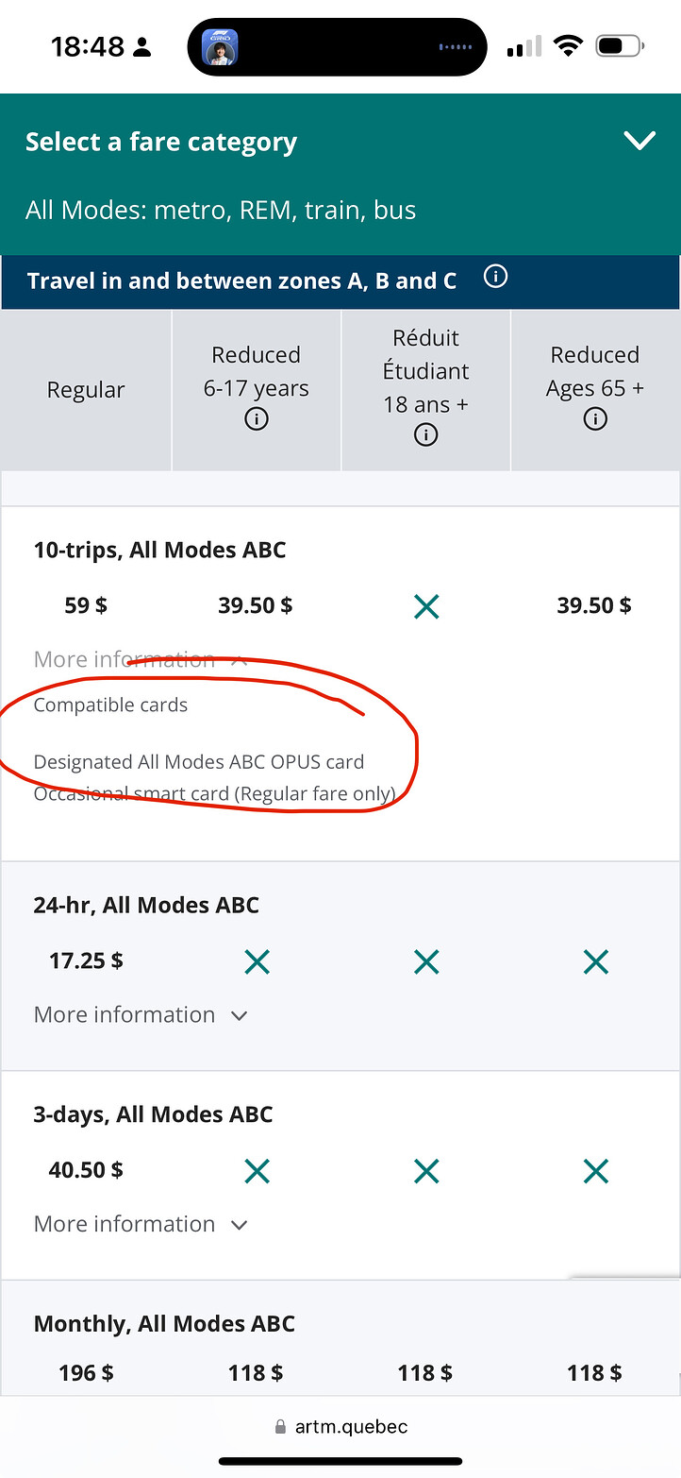The width and height of the screenshot is (681, 1478).
Task: Expand More information under 3-days All Modes ABC
Action: point(141,1224)
